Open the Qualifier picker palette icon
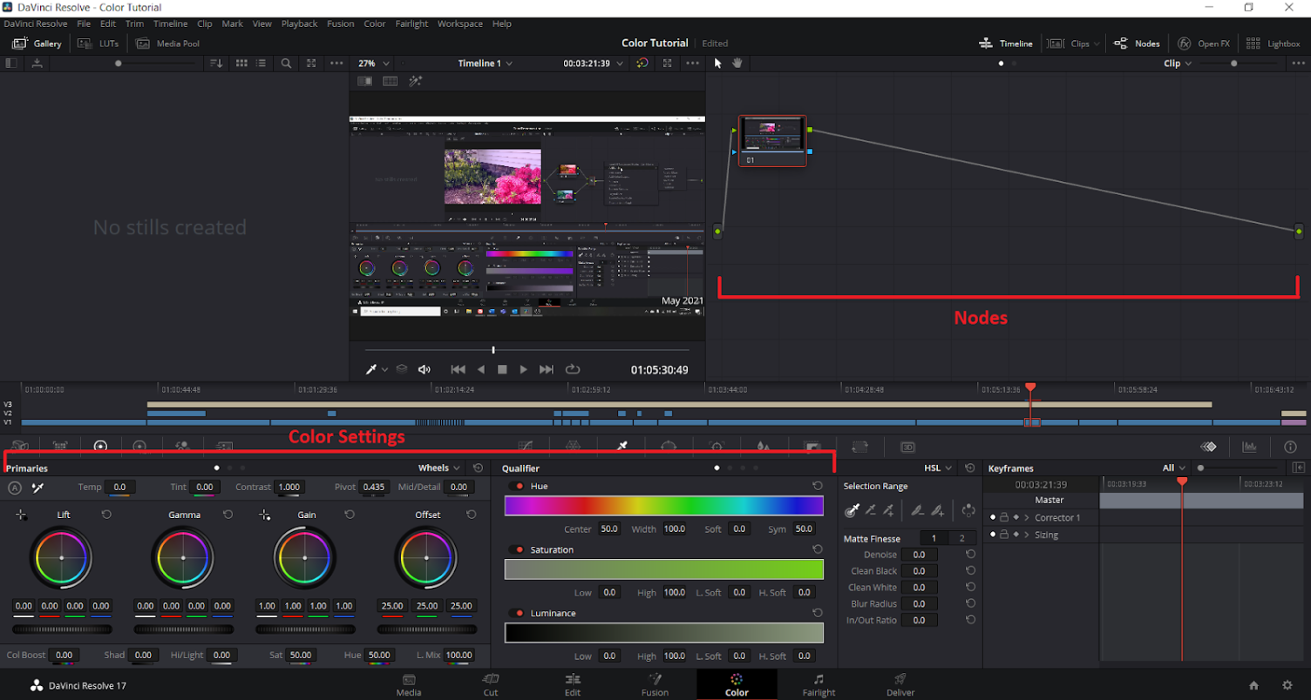Viewport: 1311px width, 700px height. click(623, 446)
